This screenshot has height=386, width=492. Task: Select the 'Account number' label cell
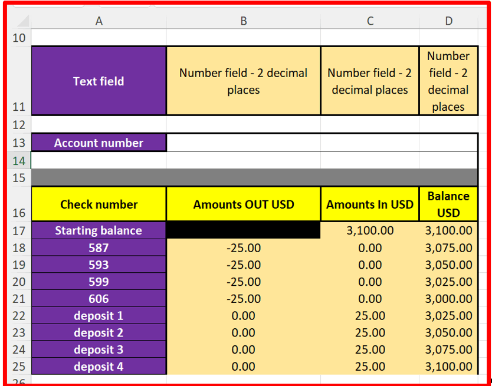pos(99,143)
